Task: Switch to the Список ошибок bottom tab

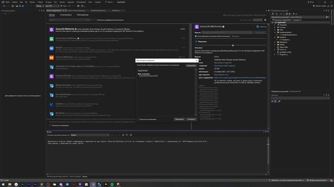Action: [x=75, y=177]
